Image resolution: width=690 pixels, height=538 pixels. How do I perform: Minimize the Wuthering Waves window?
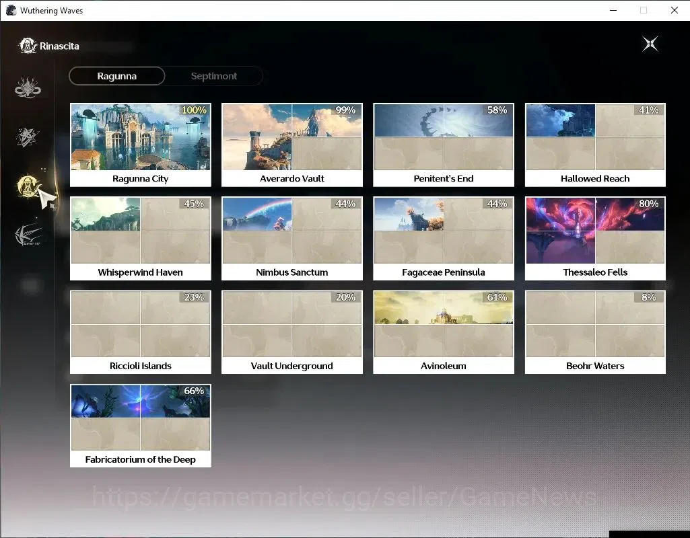[613, 10]
